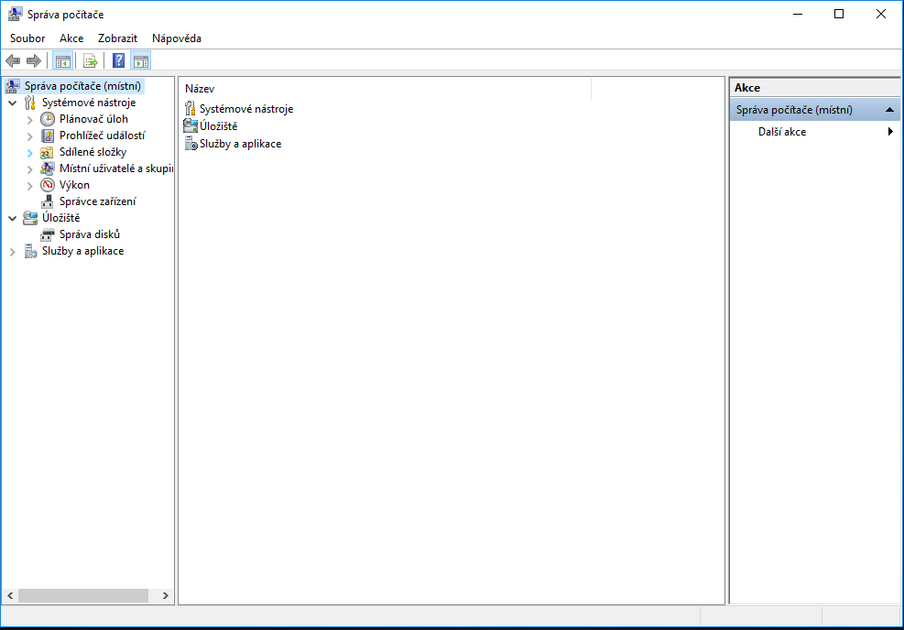This screenshot has height=630, width=904.
Task: Click the tree pane horizontal scrollbar right arrow
Action: [x=166, y=595]
